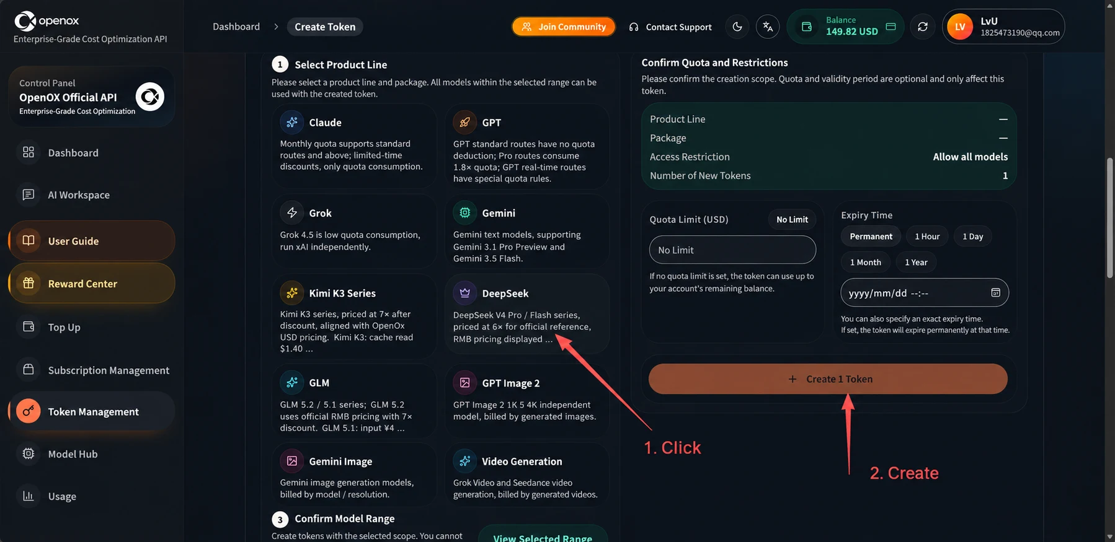1115x542 pixels.
Task: Select 1 Year expiry option
Action: pyautogui.click(x=916, y=262)
